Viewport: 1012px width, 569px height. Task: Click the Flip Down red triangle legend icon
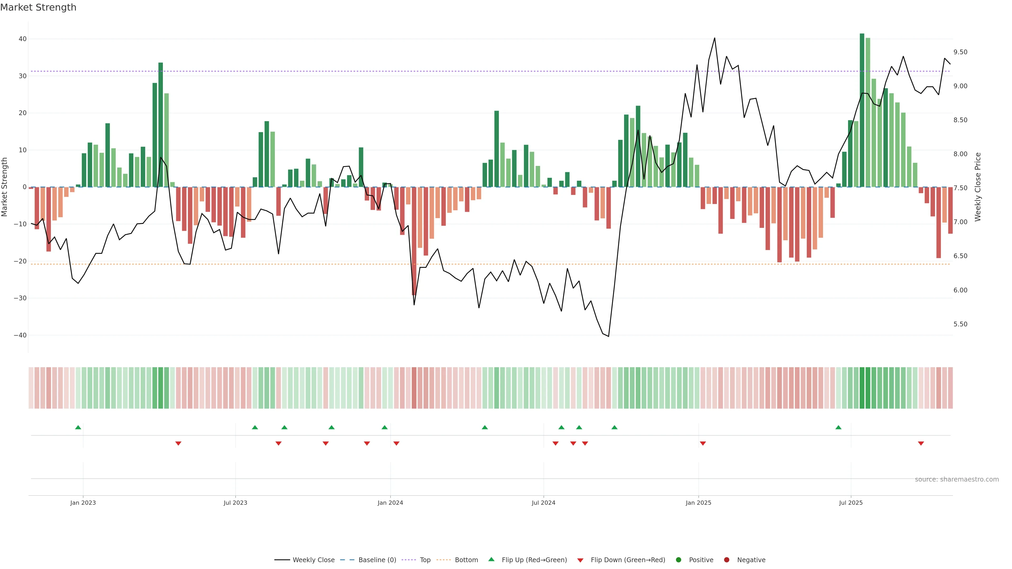[x=580, y=560]
